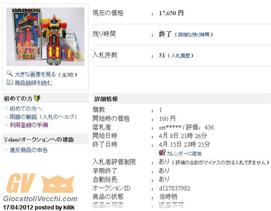This screenshot has width=271, height=211.
Task: View 詳細な残り時間 link
Action: tap(194, 34)
